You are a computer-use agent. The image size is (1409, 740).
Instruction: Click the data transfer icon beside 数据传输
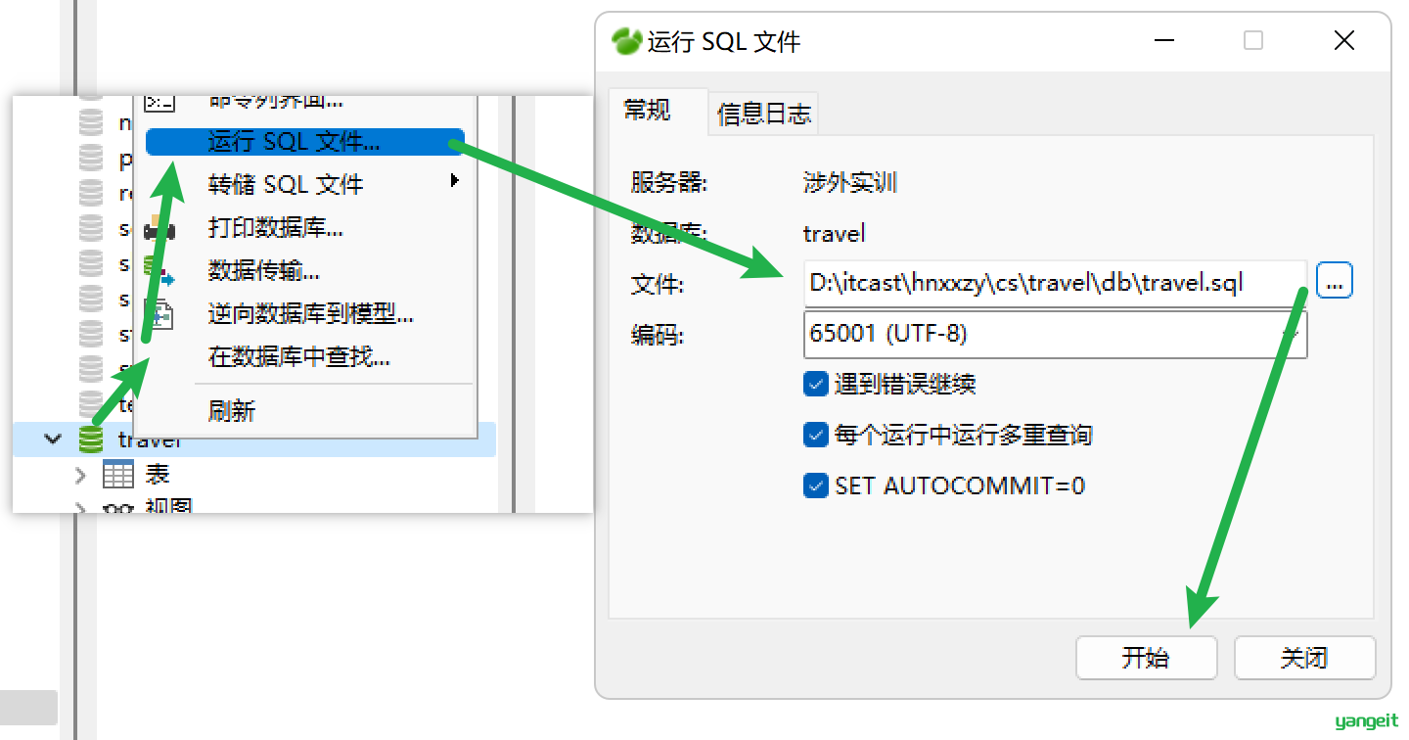[x=159, y=272]
